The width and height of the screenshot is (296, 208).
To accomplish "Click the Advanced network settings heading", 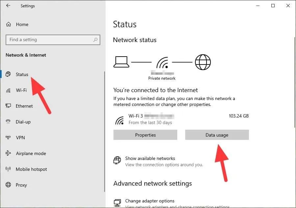I will click(x=153, y=183).
